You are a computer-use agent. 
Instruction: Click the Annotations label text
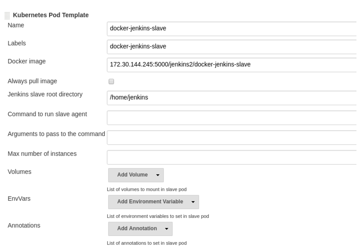(24, 225)
